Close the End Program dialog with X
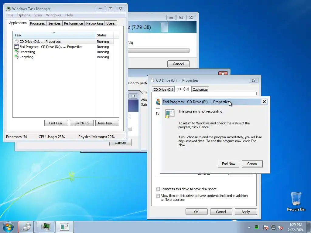Screen dimensions: 311x233 tap(264, 102)
